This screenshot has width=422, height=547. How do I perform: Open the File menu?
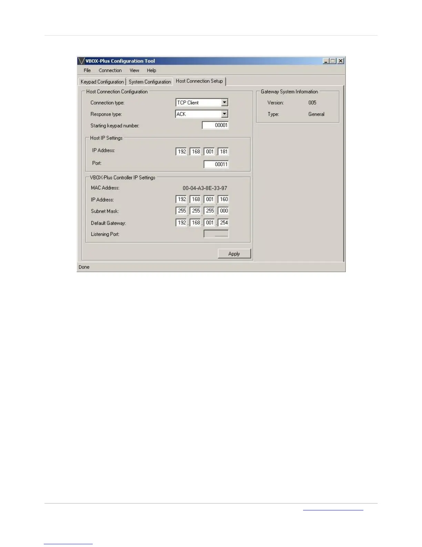coord(87,70)
